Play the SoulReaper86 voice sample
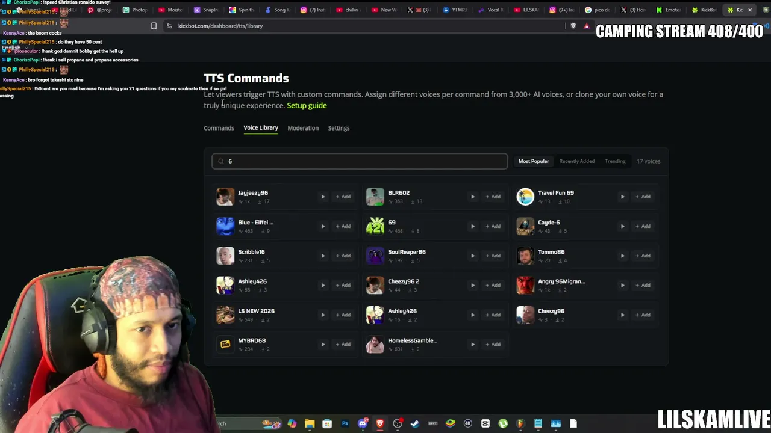The image size is (771, 433). click(x=473, y=256)
